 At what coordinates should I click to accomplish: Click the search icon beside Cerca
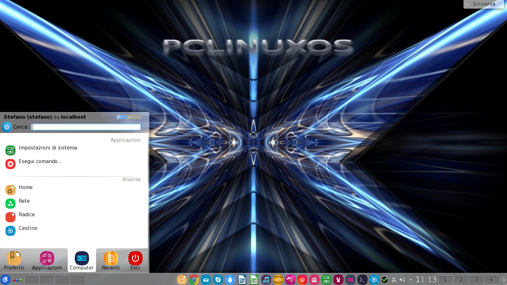[7, 127]
